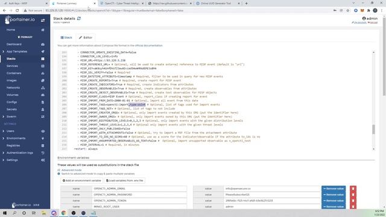Focus the OPENCTI_ADMIN_EMAIL name field
Screen dimensions: 386x217
[x=139, y=189]
